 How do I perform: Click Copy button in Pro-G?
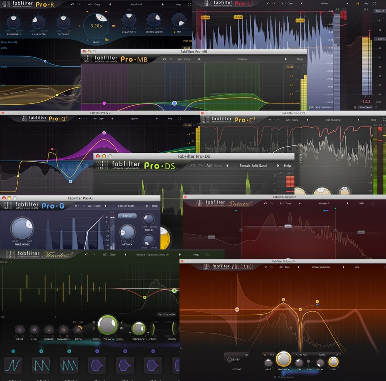97,206
